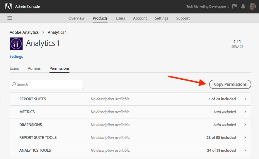
Task: Select the REPORT SUITE TOOLS label
Action: pyautogui.click(x=38, y=137)
